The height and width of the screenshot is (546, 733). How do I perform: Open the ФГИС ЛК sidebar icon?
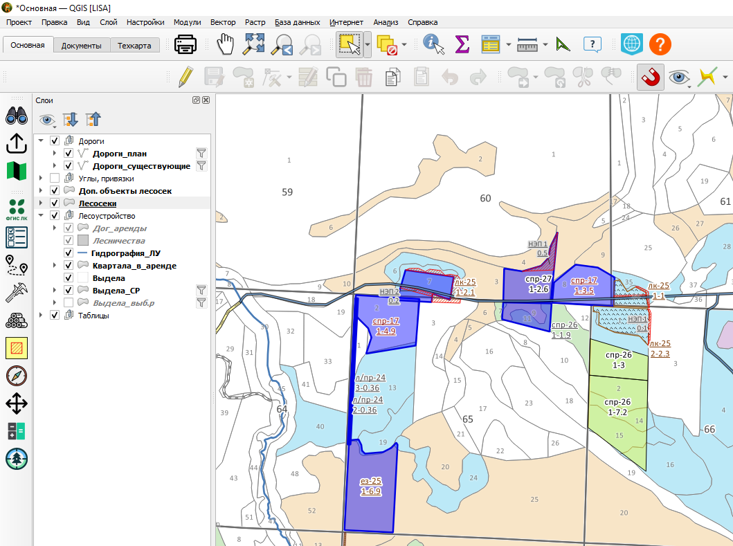17,209
